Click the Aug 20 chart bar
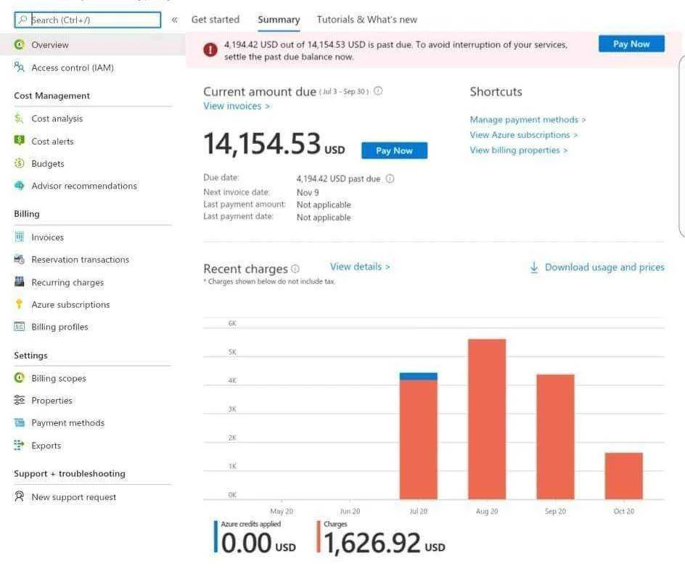 [x=487, y=419]
